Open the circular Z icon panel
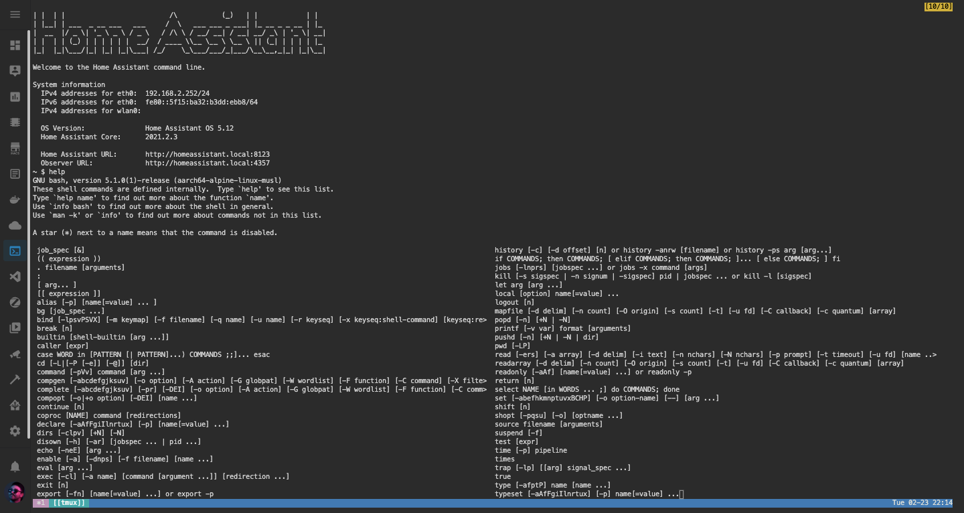Viewport: 964px width, 513px height. point(15,303)
